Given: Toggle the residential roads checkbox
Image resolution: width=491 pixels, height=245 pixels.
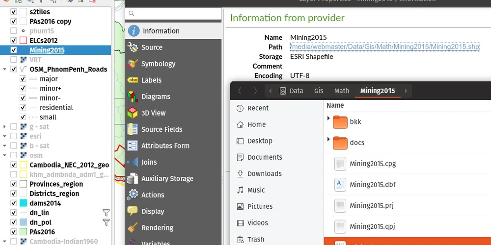Looking at the screenshot, I should (x=23, y=107).
